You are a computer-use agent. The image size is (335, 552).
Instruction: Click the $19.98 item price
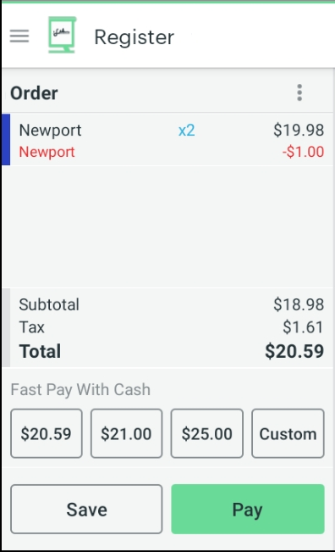pos(299,130)
